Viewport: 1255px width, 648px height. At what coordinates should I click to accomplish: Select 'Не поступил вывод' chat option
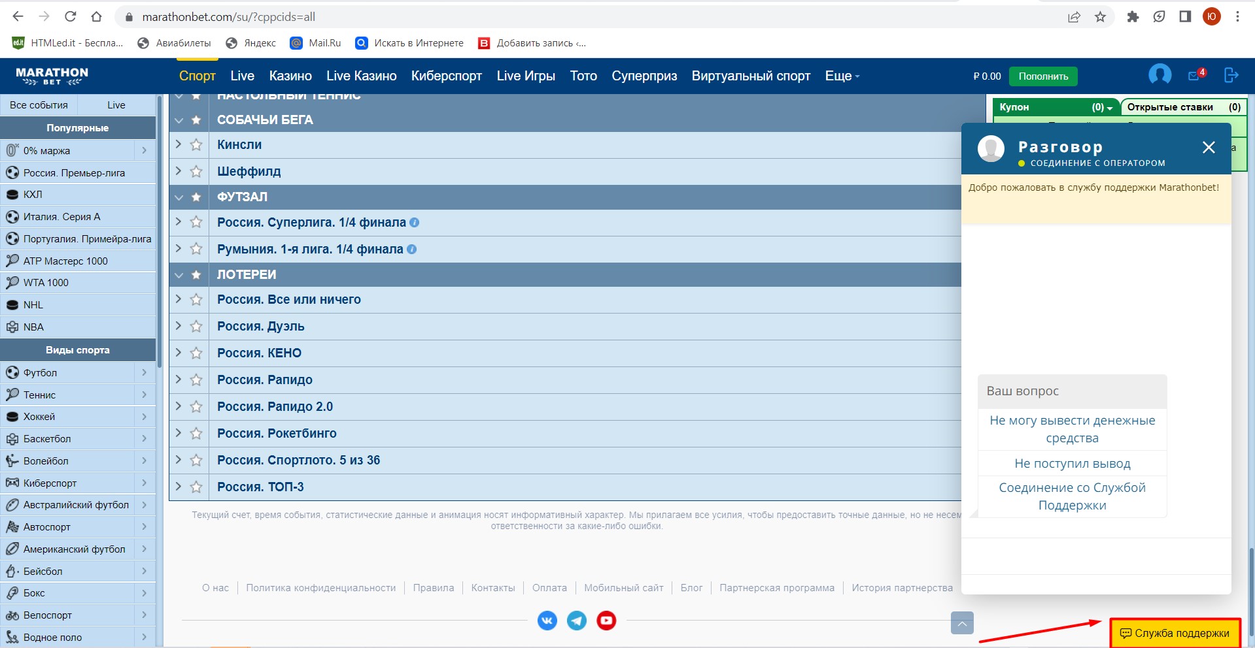coord(1072,464)
